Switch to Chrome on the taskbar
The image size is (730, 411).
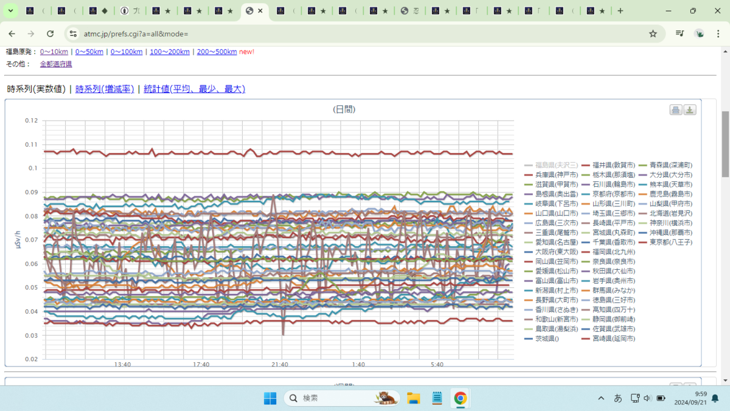(461, 398)
